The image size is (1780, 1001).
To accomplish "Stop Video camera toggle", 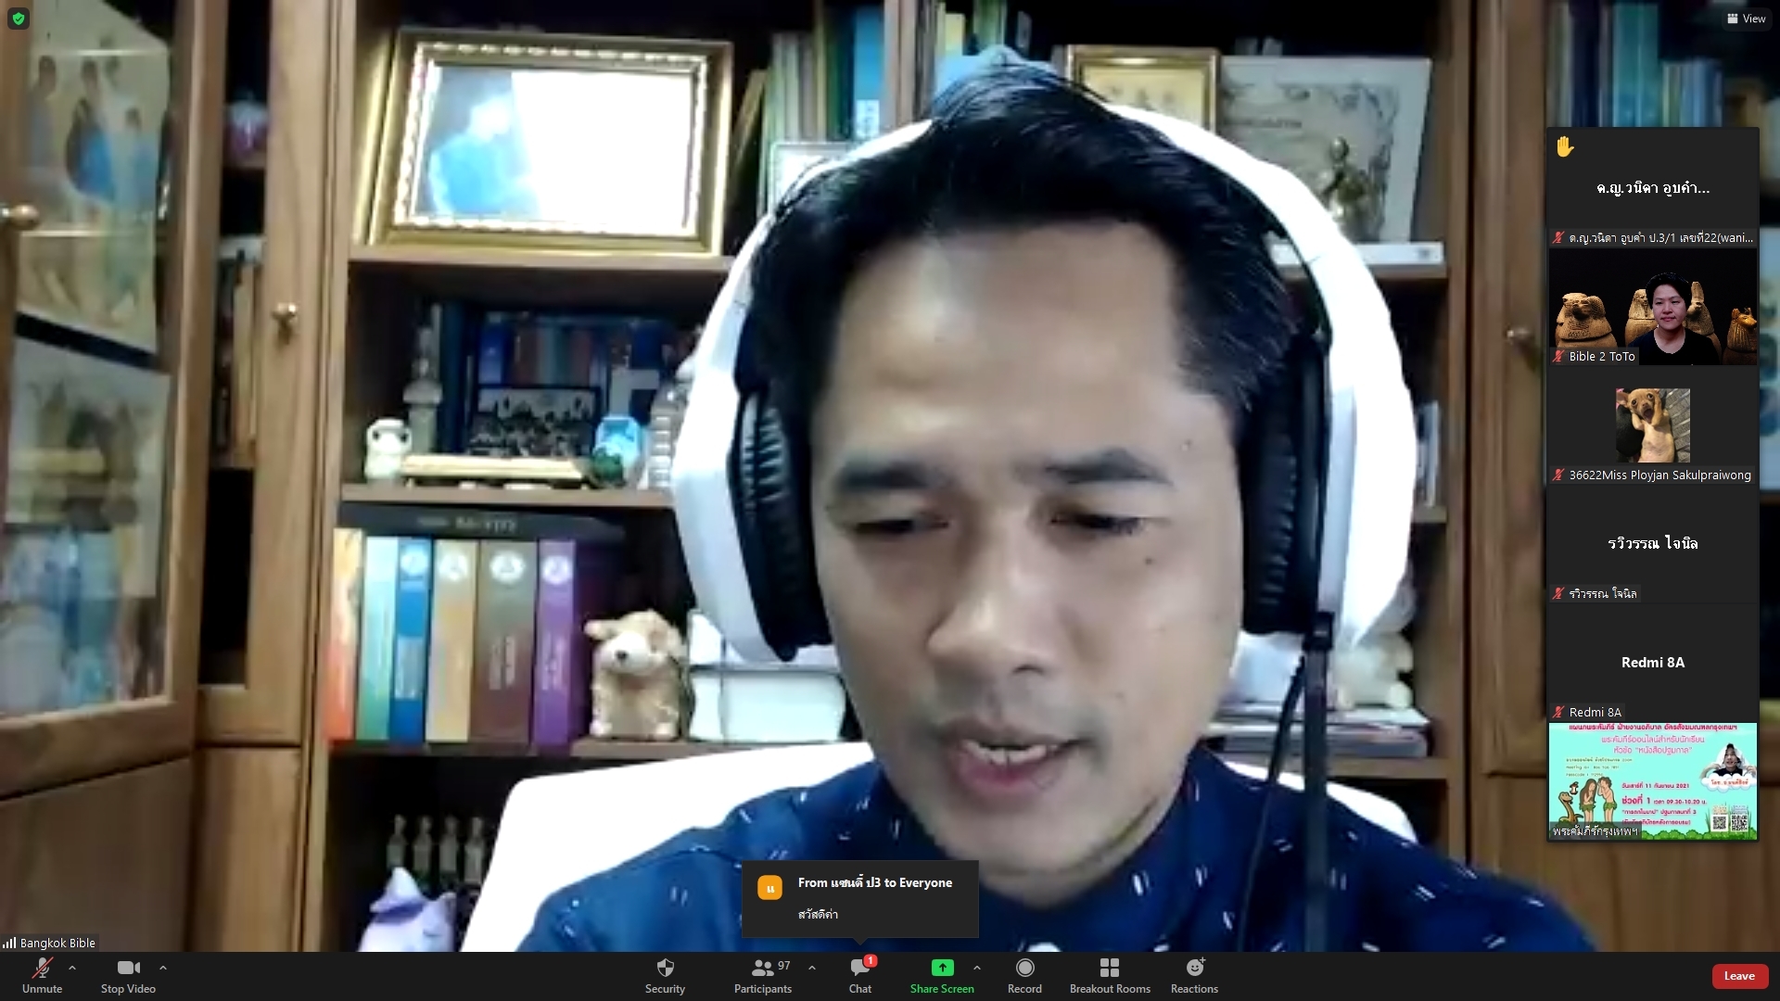I will [128, 976].
